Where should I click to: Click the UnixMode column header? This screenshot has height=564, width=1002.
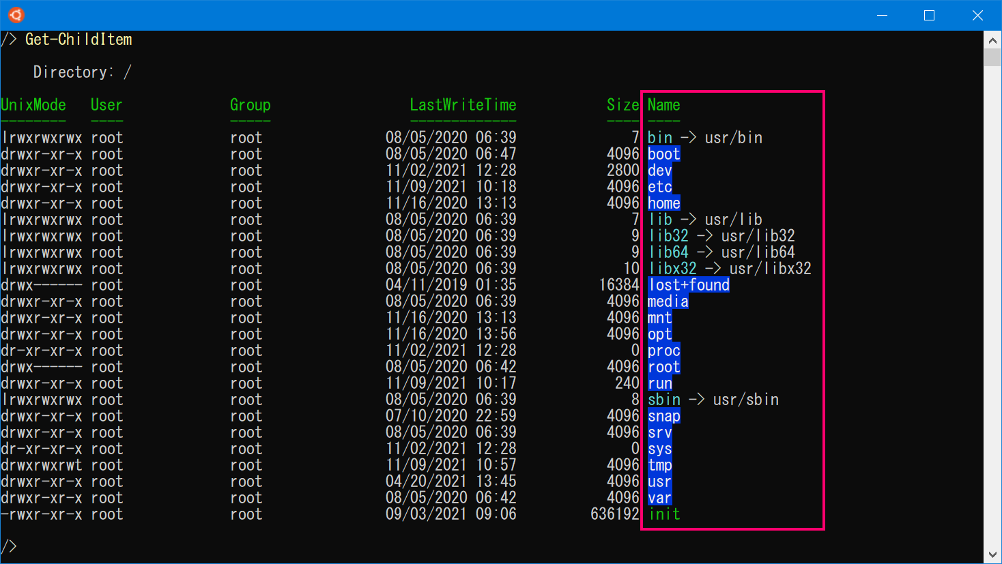33,104
